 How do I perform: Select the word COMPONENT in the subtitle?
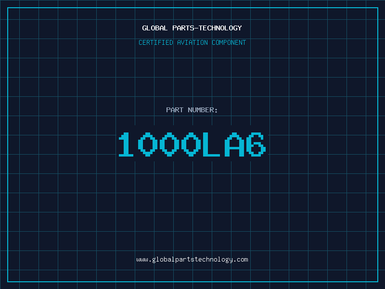[229, 43]
